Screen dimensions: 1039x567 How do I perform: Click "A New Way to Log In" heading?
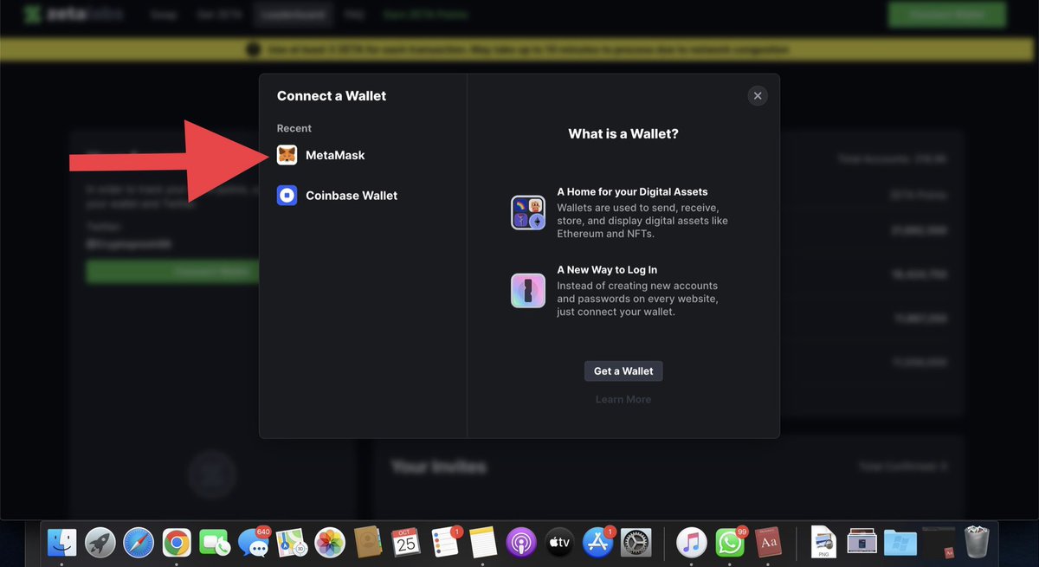(607, 270)
